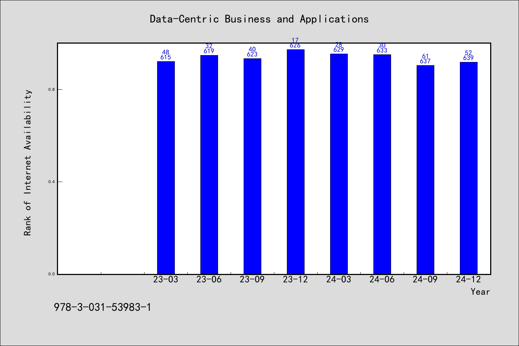Click the x-axis tick label 24-03
519x346 pixels.
pos(339,279)
